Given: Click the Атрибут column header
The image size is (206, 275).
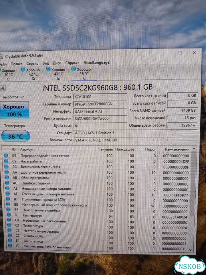Looking at the screenshot, I should pos(27,150).
